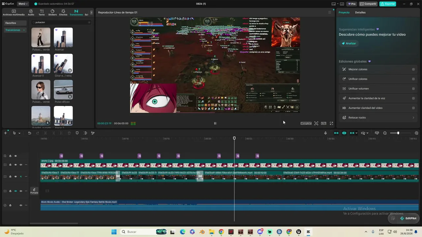The height and width of the screenshot is (237, 422).
Task: Click the transitions search field
Action: [61, 22]
